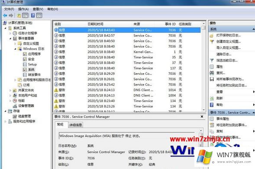255x169 pixels.
Task: Expand the 本地用户和组 node
Action: click(10, 96)
